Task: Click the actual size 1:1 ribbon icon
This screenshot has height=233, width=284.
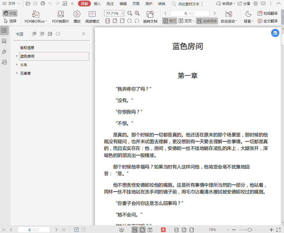Action: coord(107,21)
